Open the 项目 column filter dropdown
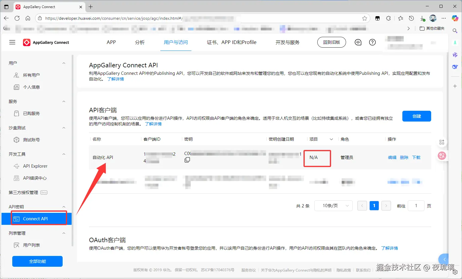Image resolution: width=462 pixels, height=279 pixels. 331,139
